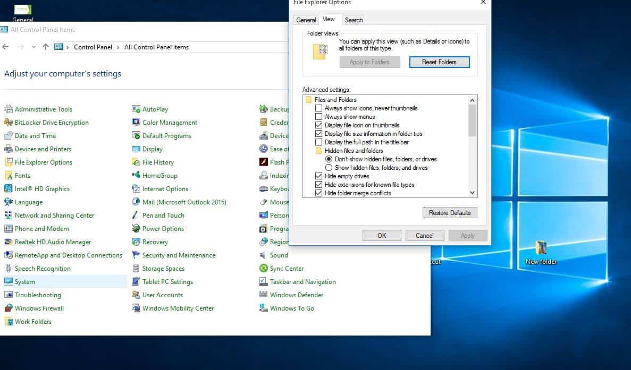This screenshot has height=370, width=631.
Task: Click BitLocker Drive Encryption icon
Action: click(9, 122)
